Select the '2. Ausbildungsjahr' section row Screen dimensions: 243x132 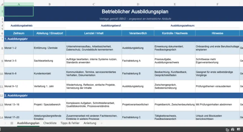click(123, 96)
